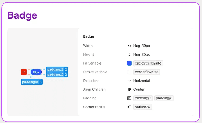
Task: Click the red 16 height marker
Action: [x=24, y=72]
